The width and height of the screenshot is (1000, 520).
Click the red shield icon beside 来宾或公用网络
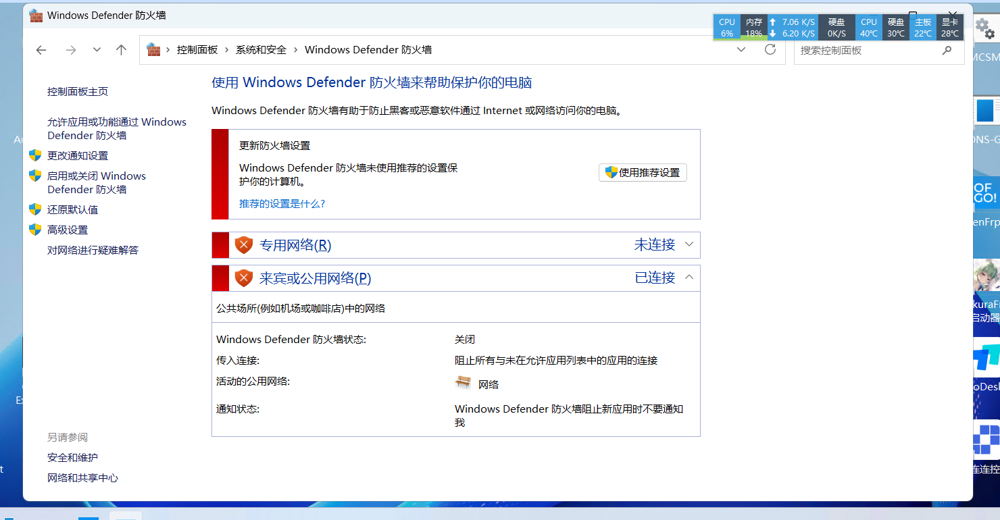pos(243,278)
